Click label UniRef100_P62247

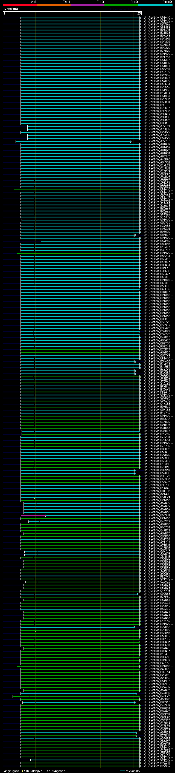pos(157,392)
